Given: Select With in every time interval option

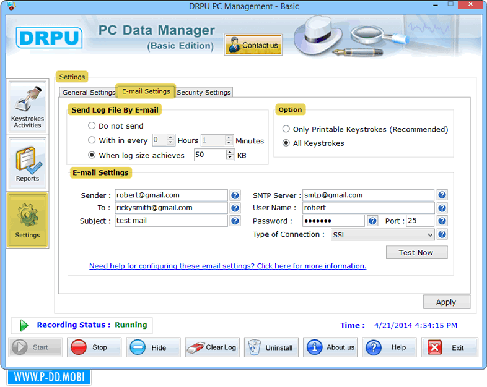Looking at the screenshot, I should point(92,140).
